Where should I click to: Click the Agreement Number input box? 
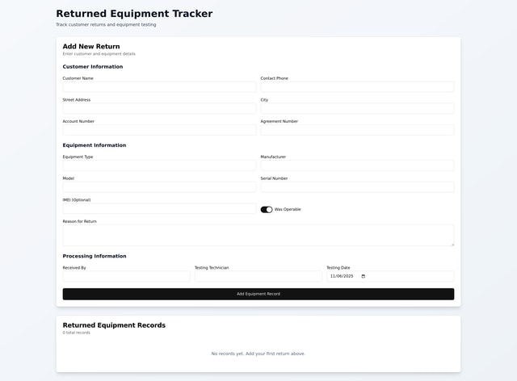357,130
